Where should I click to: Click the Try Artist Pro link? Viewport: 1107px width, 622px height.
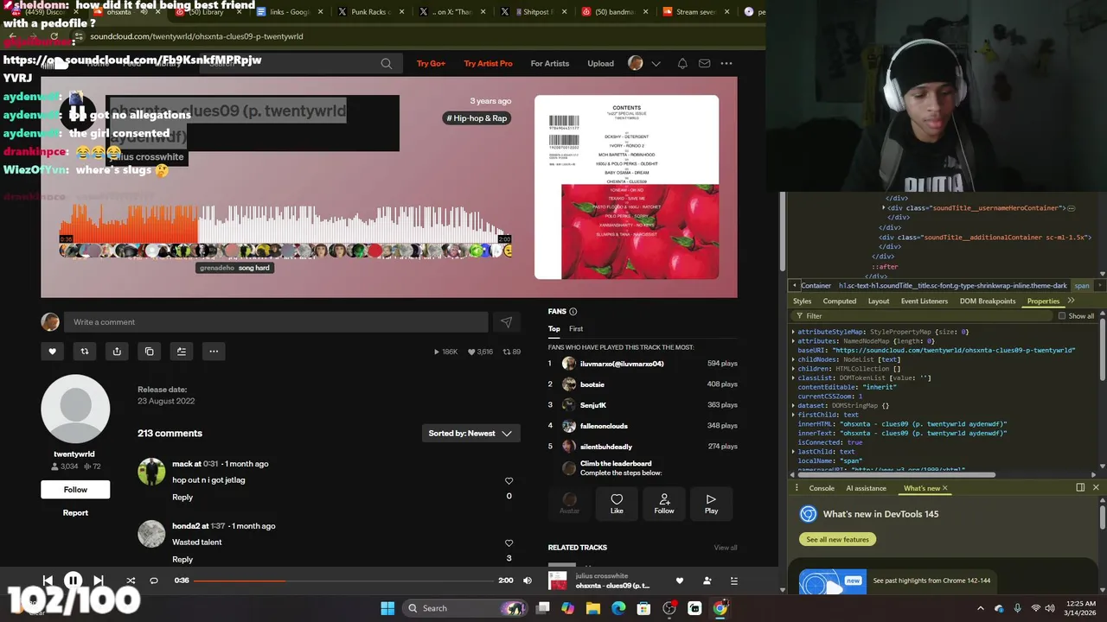(x=488, y=63)
